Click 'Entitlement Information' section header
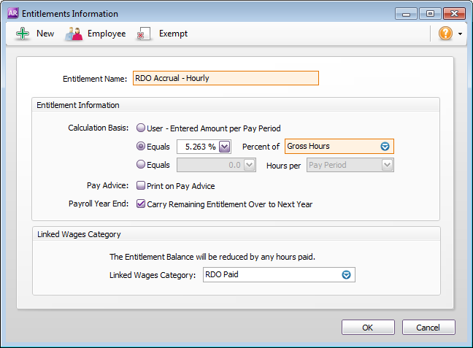 pos(78,105)
